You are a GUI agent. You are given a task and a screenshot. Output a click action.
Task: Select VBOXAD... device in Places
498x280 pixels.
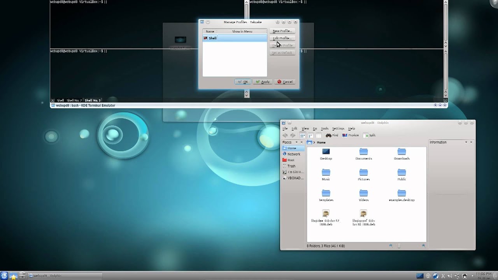click(293, 178)
